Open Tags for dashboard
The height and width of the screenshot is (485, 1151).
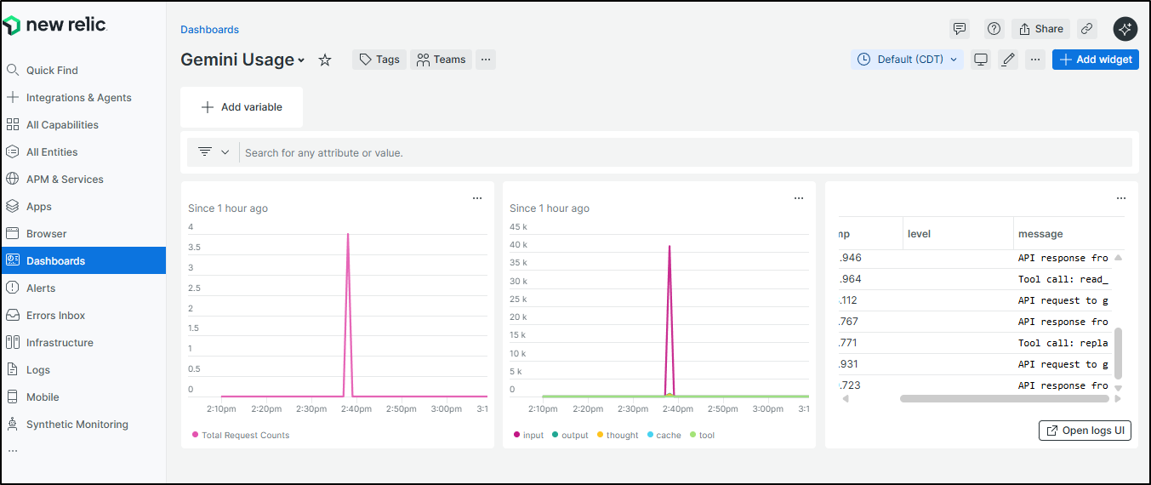coord(379,60)
